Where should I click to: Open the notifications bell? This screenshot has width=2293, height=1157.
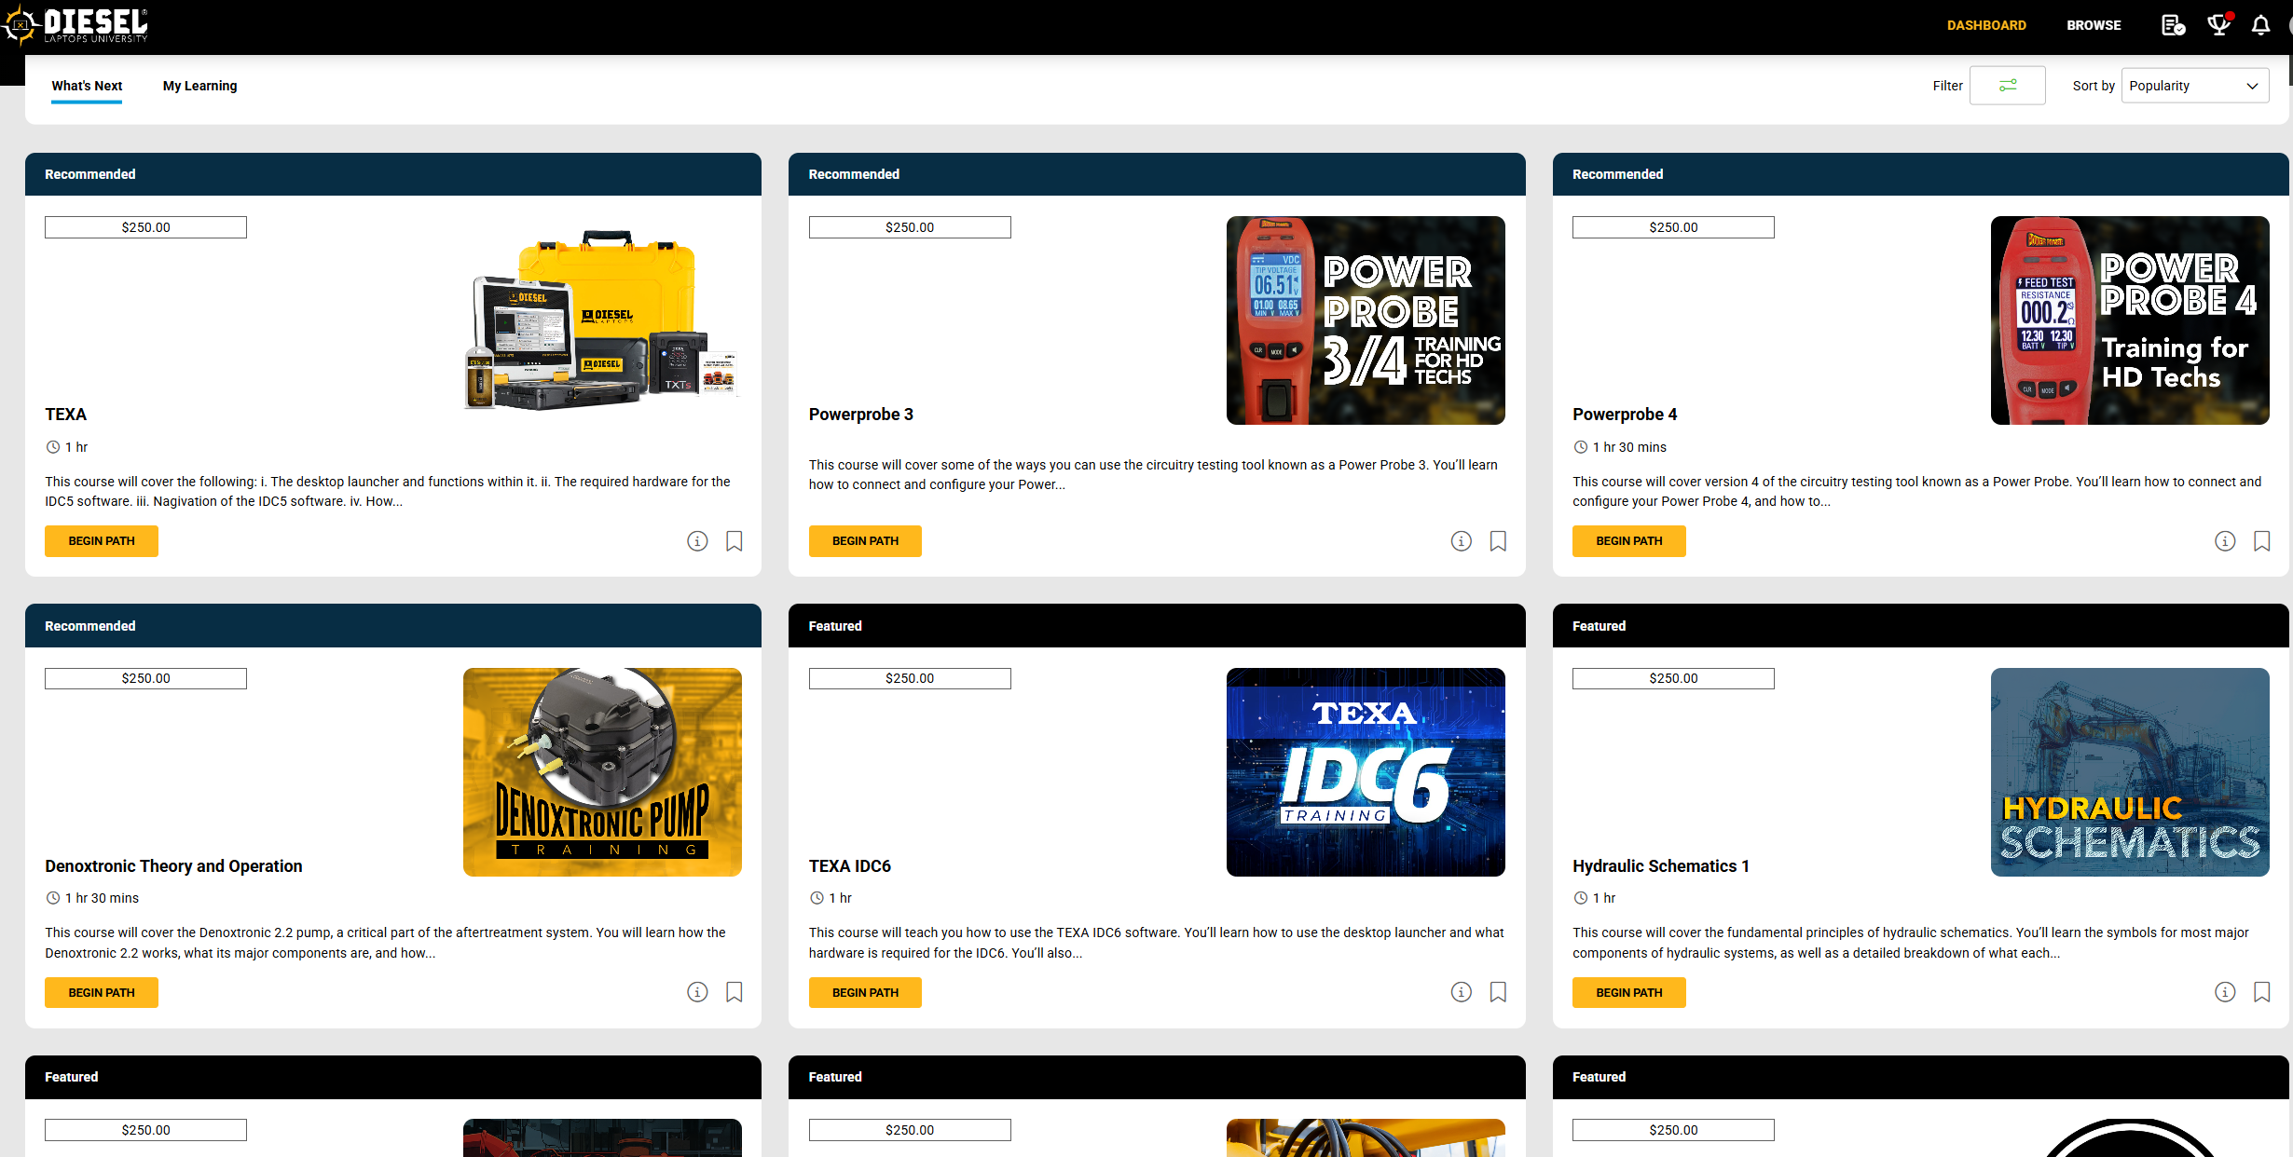coord(2260,25)
